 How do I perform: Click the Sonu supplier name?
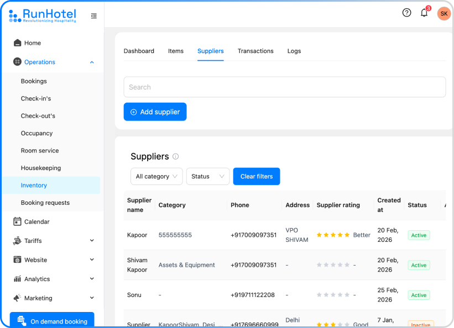(x=134, y=295)
